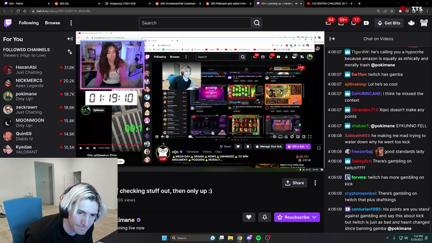Image resolution: width=432 pixels, height=243 pixels.
Task: Expand Gift a Sub dropdown in nested page
Action: [308, 146]
